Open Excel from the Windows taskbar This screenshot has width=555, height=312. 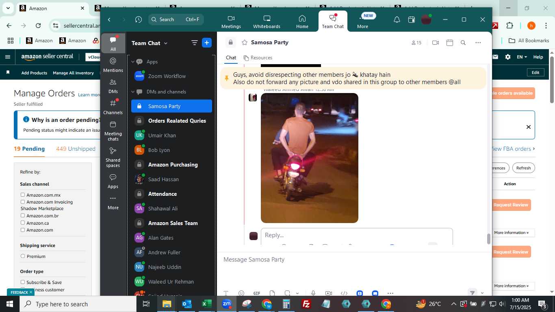(x=206, y=304)
